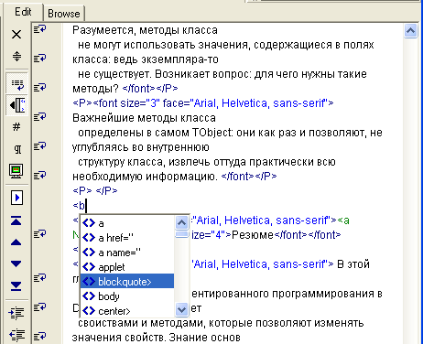Click line 'углубляясь во внутреннюю'
The width and height of the screenshot is (423, 344).
141,147
